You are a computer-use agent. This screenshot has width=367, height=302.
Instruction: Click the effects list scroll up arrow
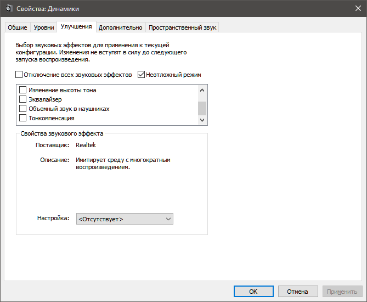[x=202, y=90]
